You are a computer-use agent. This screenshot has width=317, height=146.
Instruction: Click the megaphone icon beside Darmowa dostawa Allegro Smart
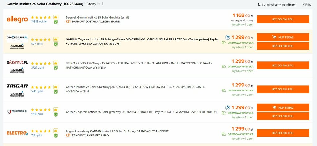click(x=68, y=21)
